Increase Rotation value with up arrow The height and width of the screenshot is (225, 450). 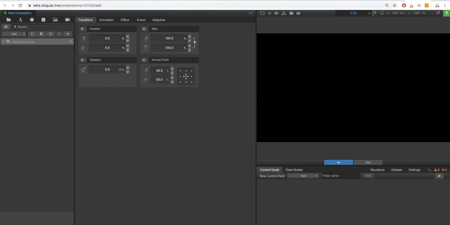click(x=128, y=67)
